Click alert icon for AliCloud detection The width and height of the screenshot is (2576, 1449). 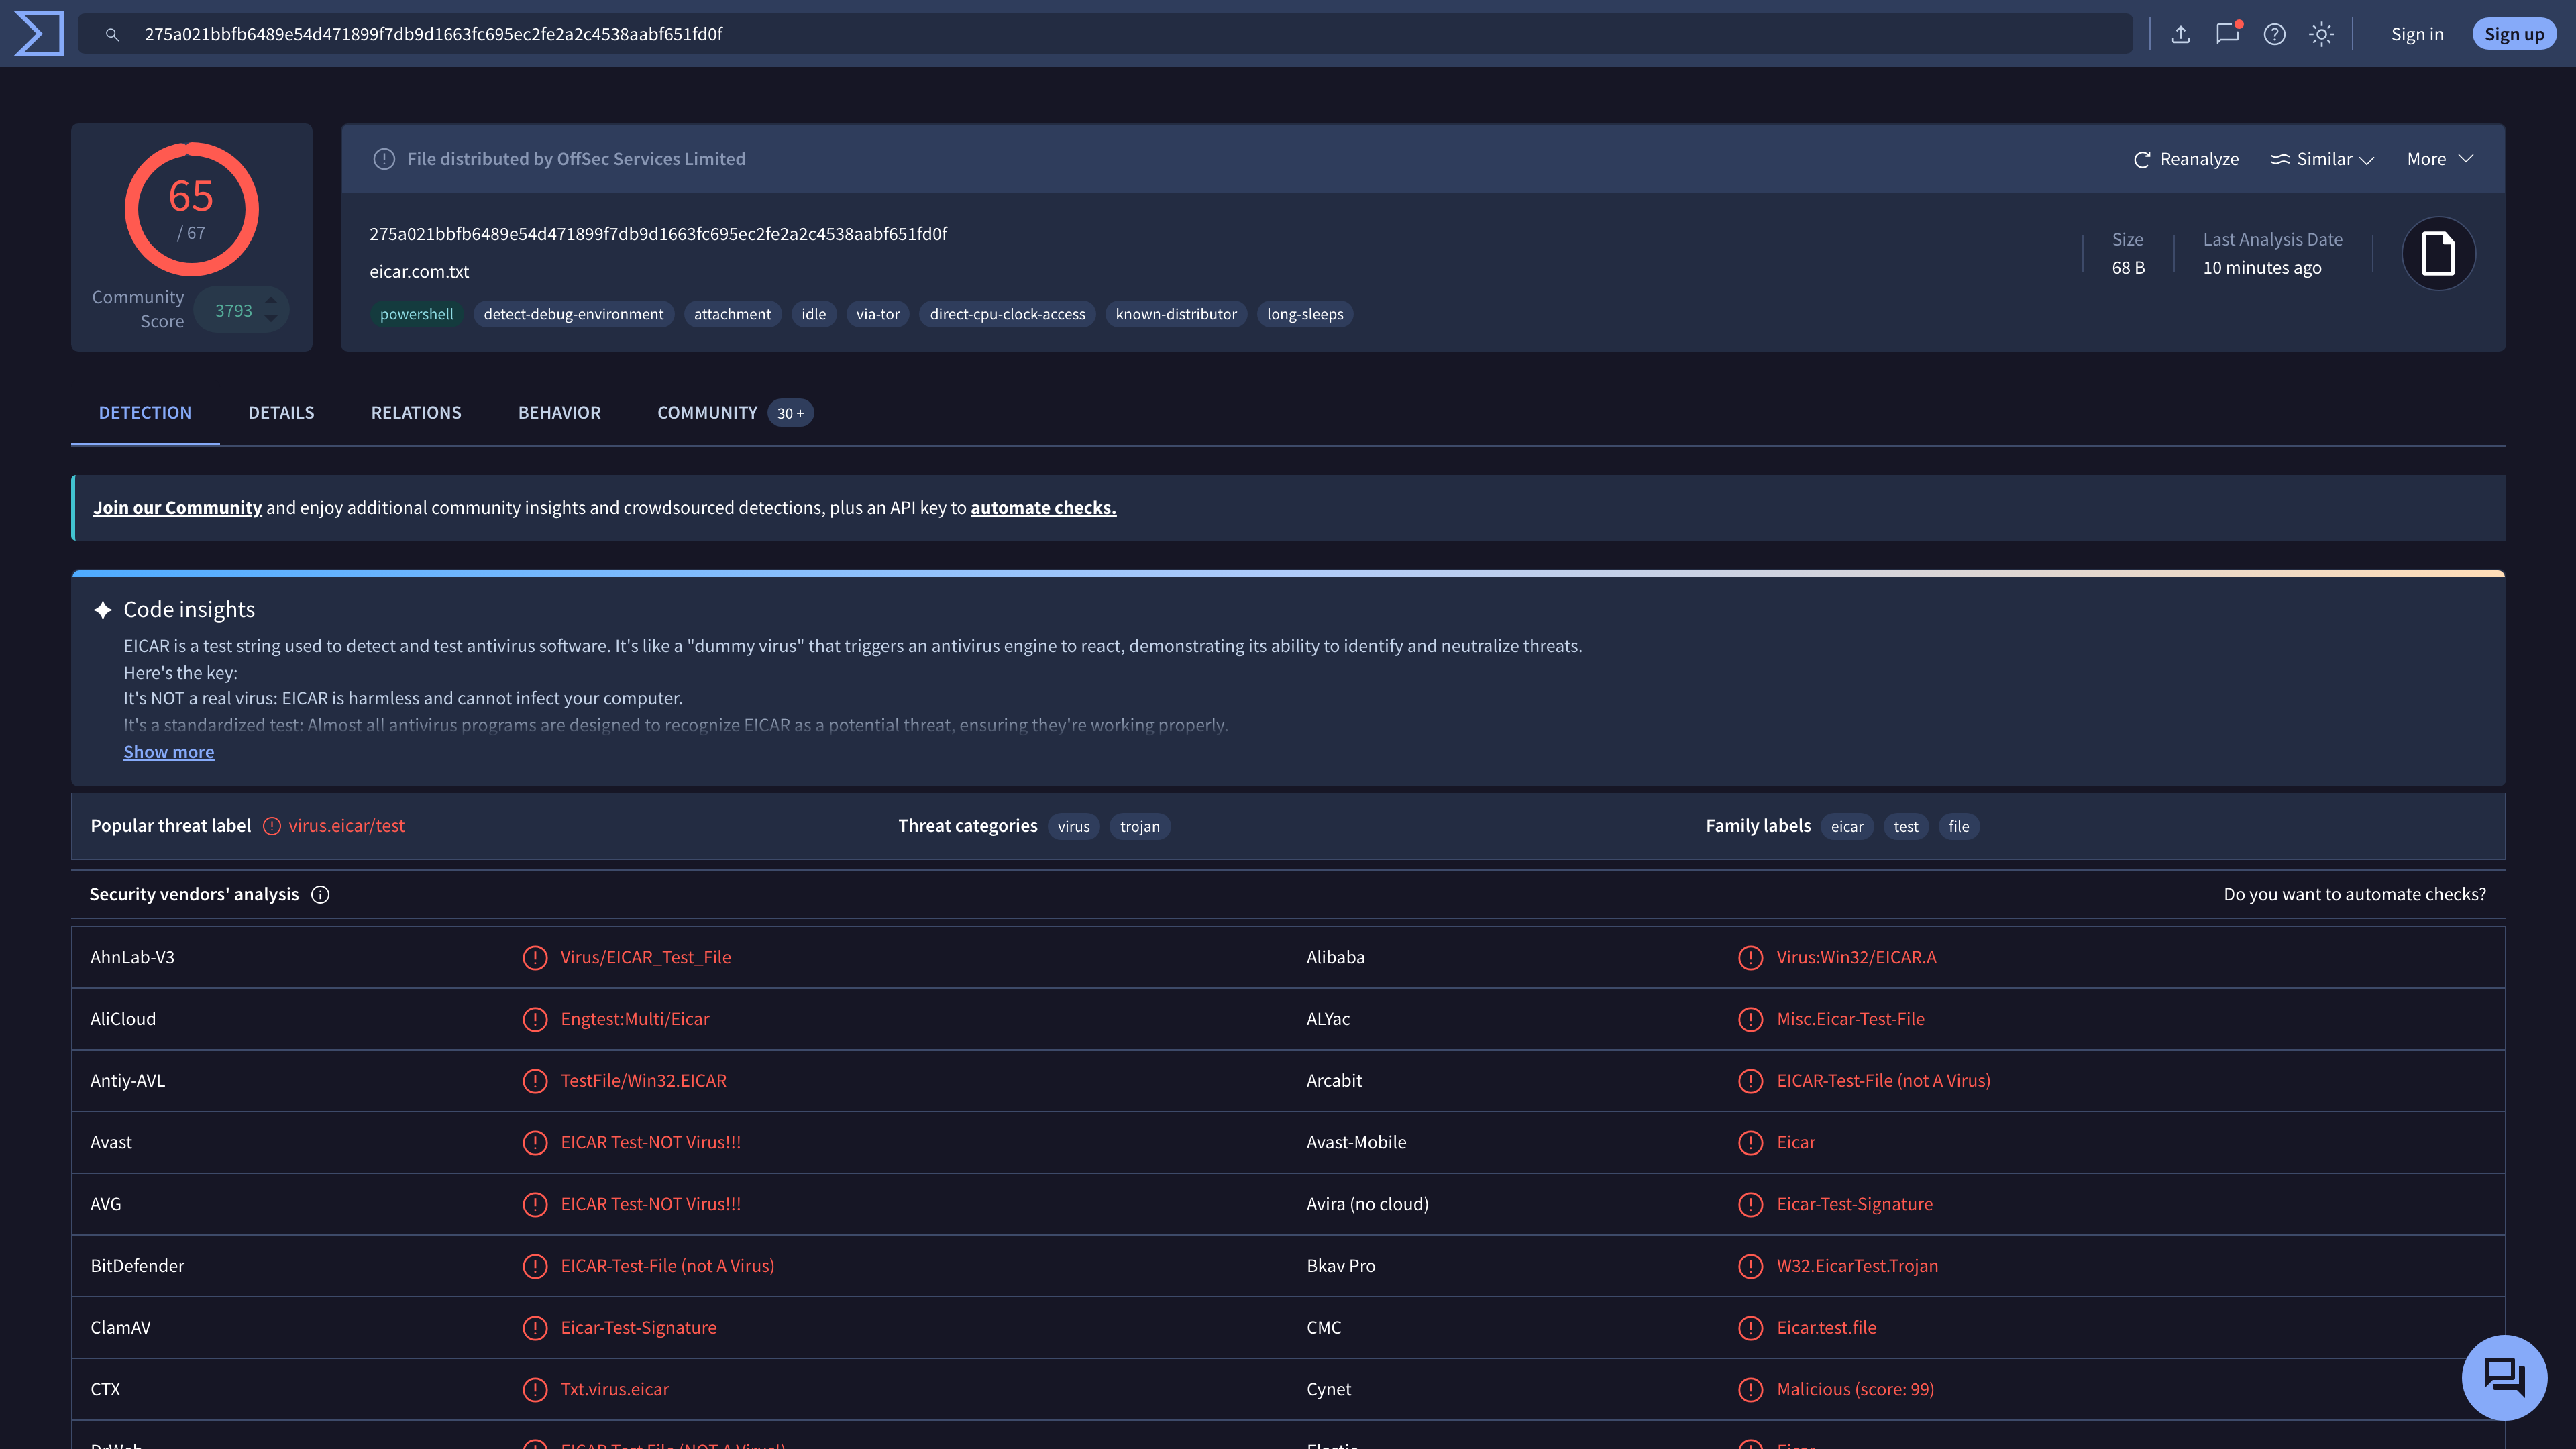(x=535, y=1019)
